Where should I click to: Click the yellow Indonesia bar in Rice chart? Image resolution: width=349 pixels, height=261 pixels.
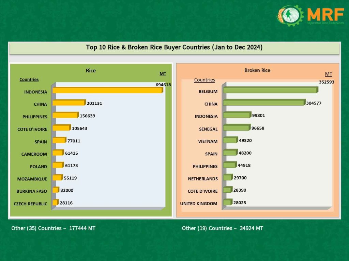click(108, 90)
